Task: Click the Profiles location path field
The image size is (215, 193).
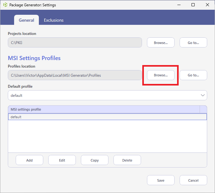Action: coord(75,75)
